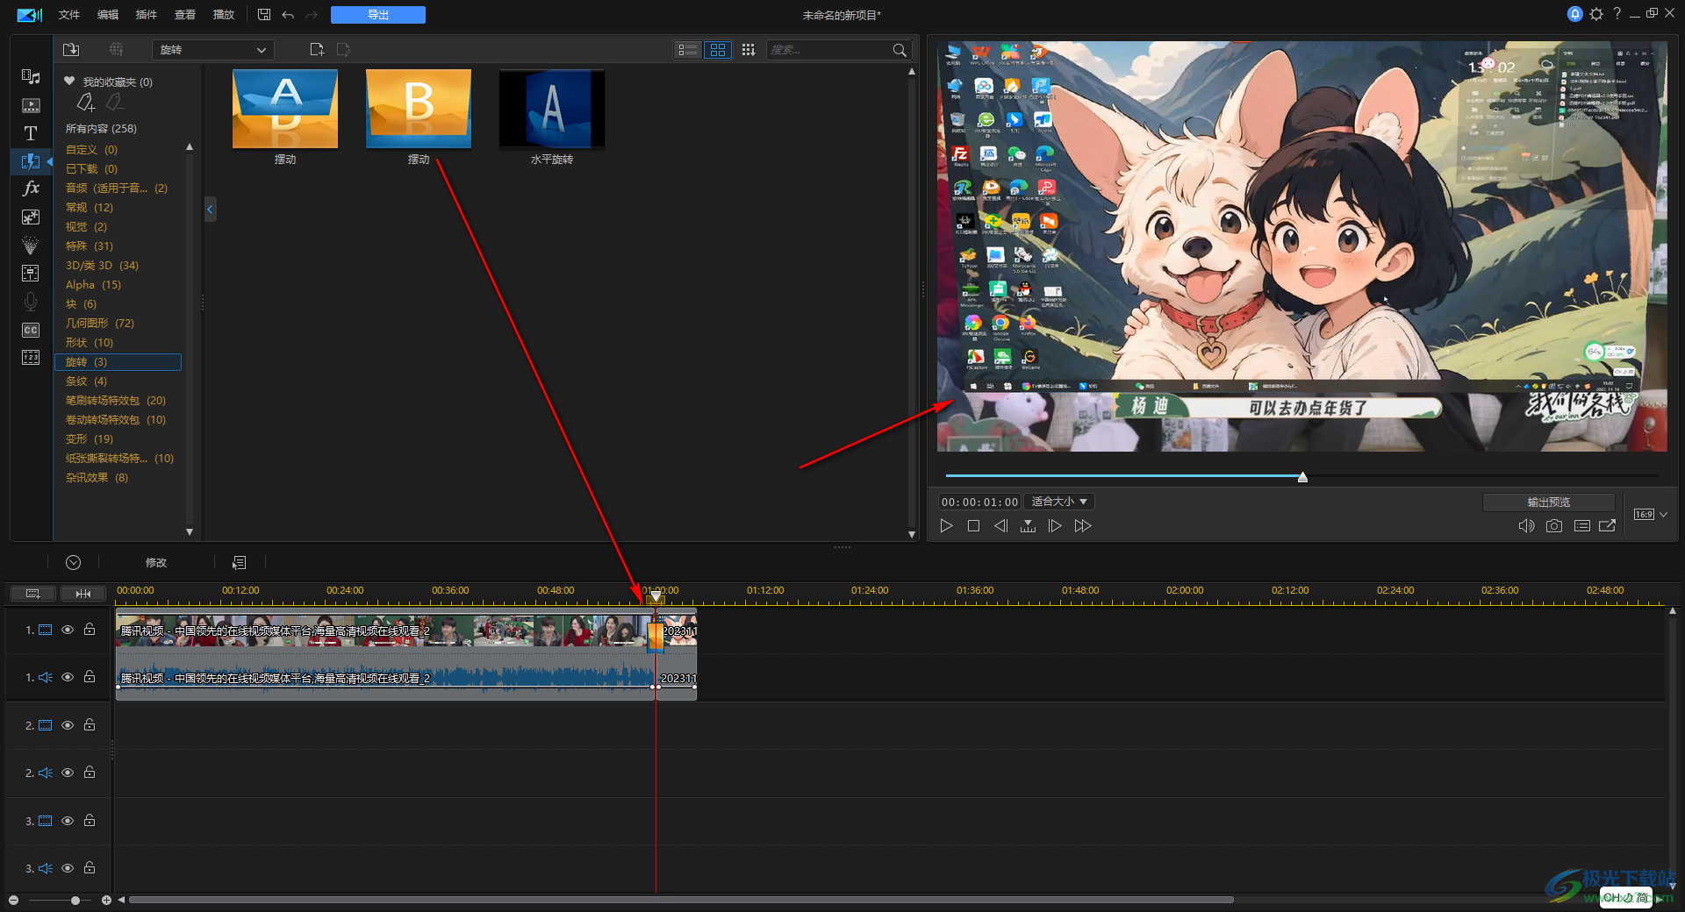Click the fast forward button
The image size is (1685, 912).
click(x=1083, y=526)
